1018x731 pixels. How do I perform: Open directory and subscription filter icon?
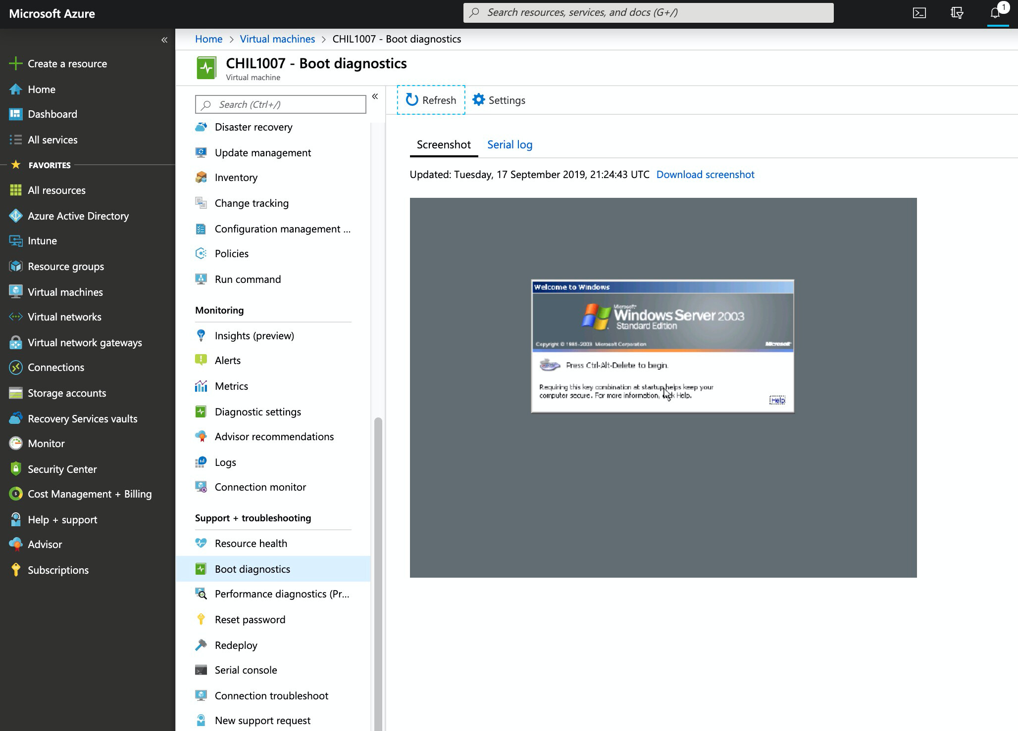pyautogui.click(x=957, y=13)
